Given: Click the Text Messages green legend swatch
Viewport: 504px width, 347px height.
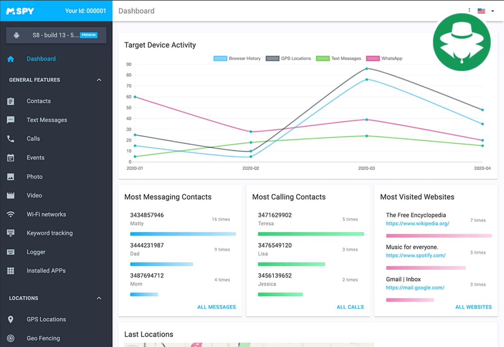Looking at the screenshot, I should click(323, 59).
